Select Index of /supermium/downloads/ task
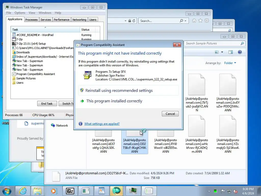Screen dimensions: 261x196 point(43,57)
